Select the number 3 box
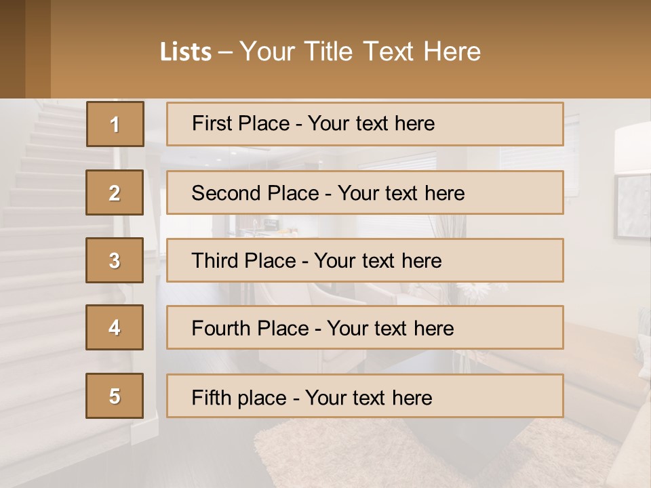Viewport: 651px width, 488px height. tap(115, 260)
